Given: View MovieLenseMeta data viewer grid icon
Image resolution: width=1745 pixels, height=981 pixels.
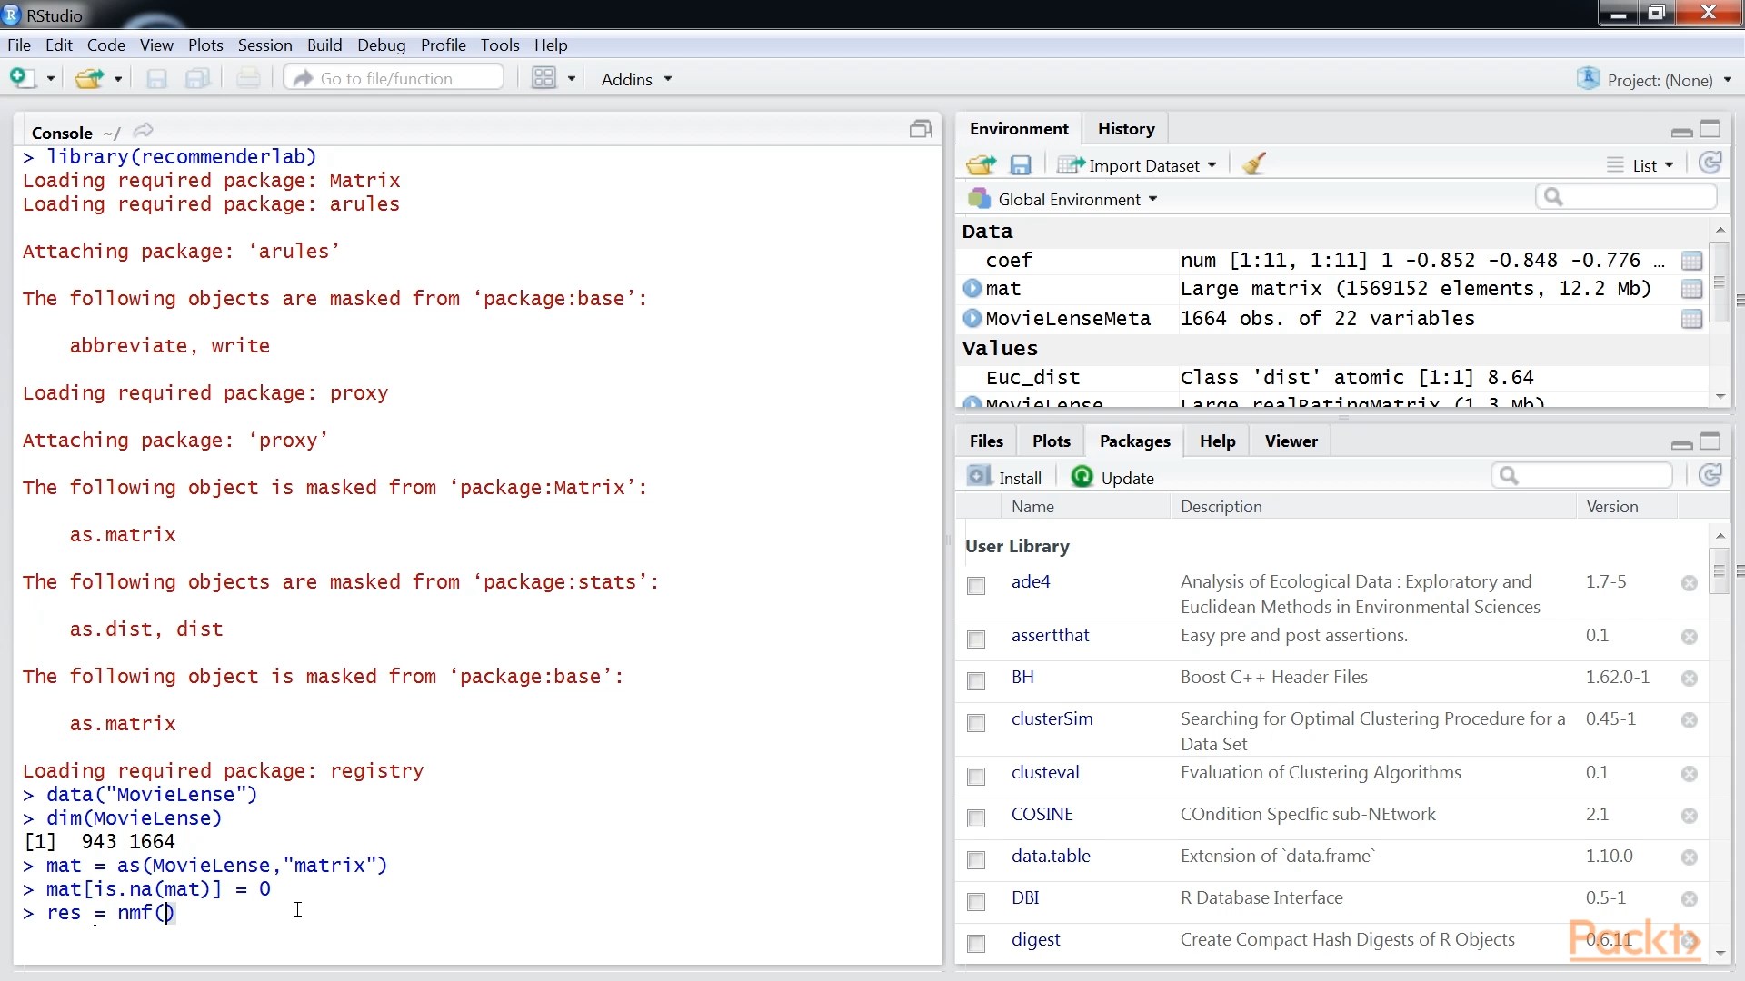Looking at the screenshot, I should point(1691,319).
